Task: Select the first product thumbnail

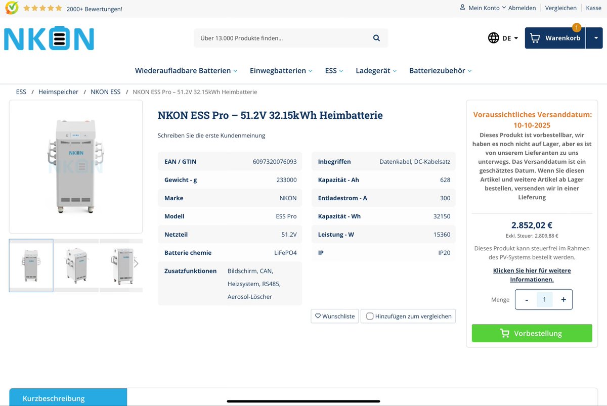Action: pyautogui.click(x=31, y=265)
